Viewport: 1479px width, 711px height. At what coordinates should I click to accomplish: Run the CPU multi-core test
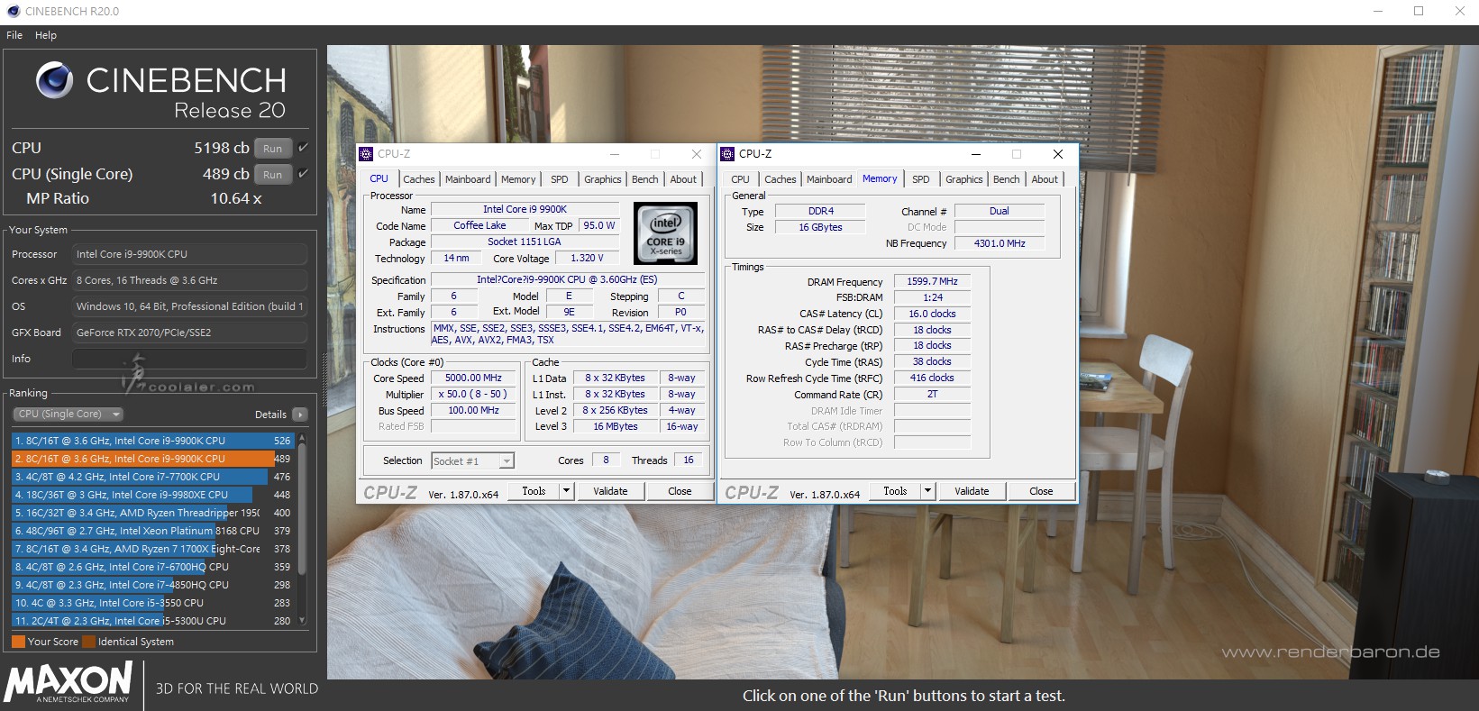tap(273, 148)
